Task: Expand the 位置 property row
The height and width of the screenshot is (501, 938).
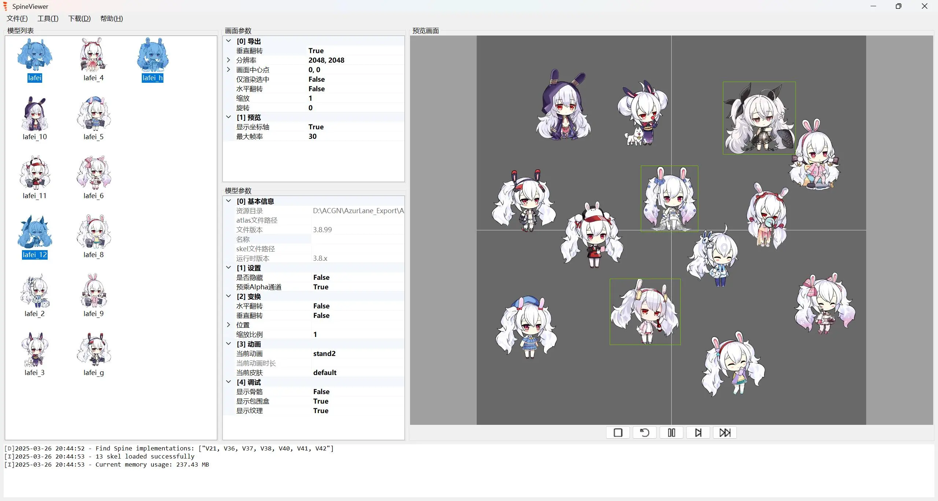Action: 229,325
